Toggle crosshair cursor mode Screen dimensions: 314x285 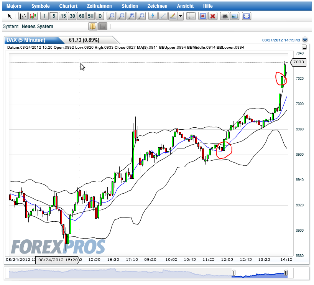[191, 16]
